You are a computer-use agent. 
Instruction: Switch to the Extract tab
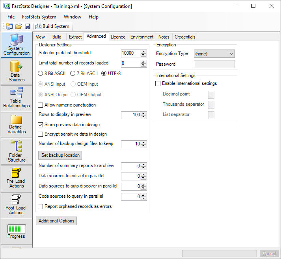(75, 37)
